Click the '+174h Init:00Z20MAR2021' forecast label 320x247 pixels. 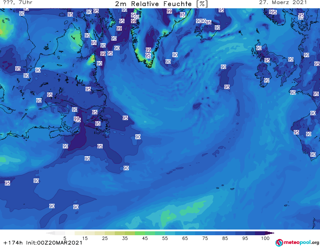(43, 243)
